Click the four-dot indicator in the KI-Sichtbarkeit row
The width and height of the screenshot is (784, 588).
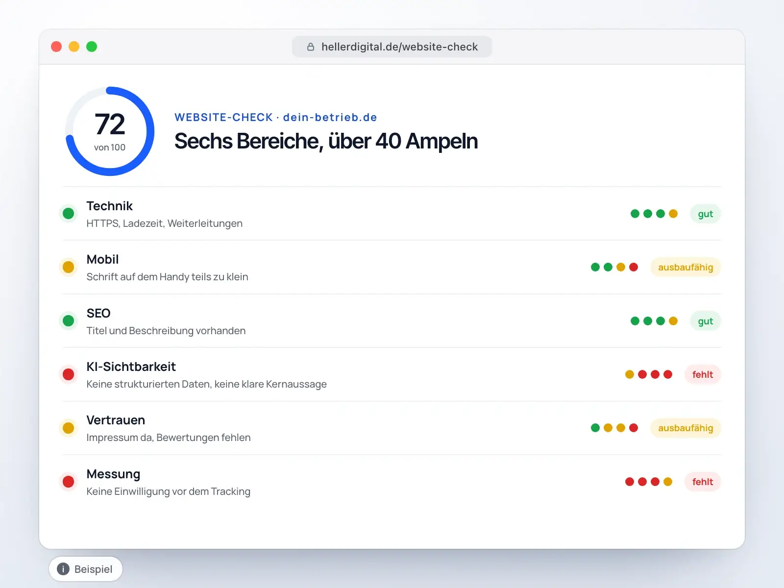pos(649,374)
